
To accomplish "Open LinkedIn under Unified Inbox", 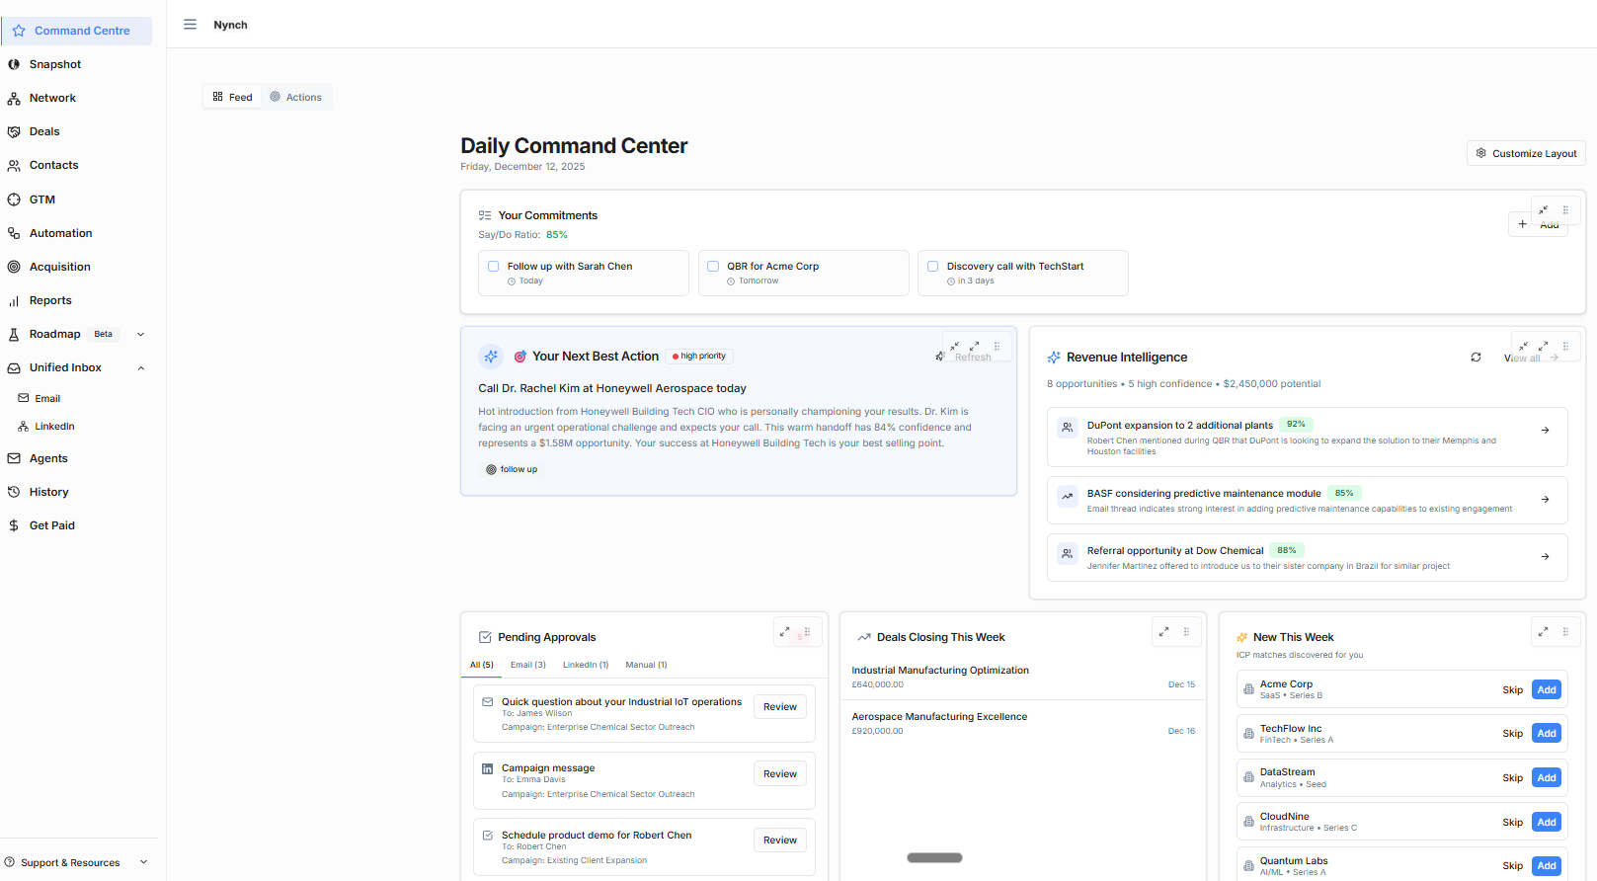I will pos(54,426).
